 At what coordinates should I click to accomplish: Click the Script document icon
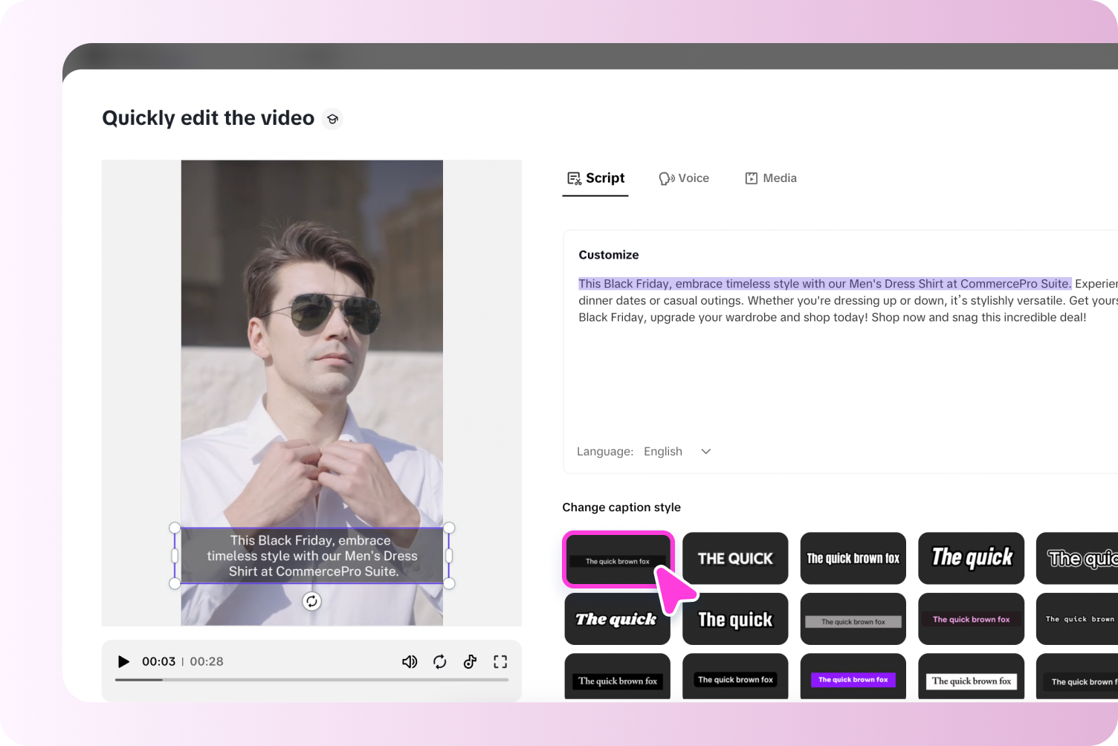[x=573, y=178]
